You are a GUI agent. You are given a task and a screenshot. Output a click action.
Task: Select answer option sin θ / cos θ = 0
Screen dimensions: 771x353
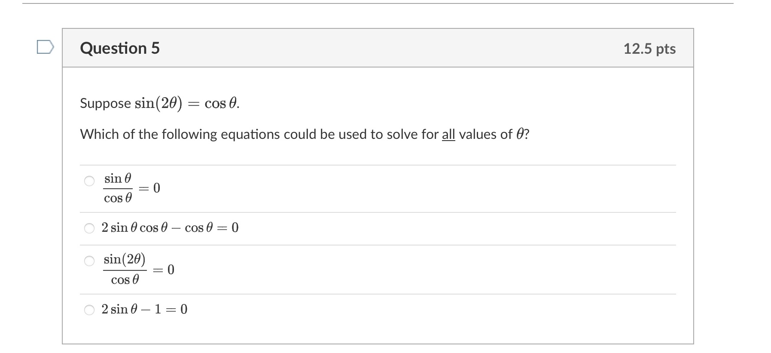point(89,182)
